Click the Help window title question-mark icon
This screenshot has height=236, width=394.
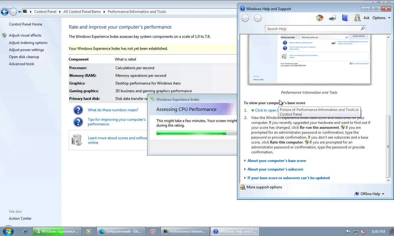[243, 9]
